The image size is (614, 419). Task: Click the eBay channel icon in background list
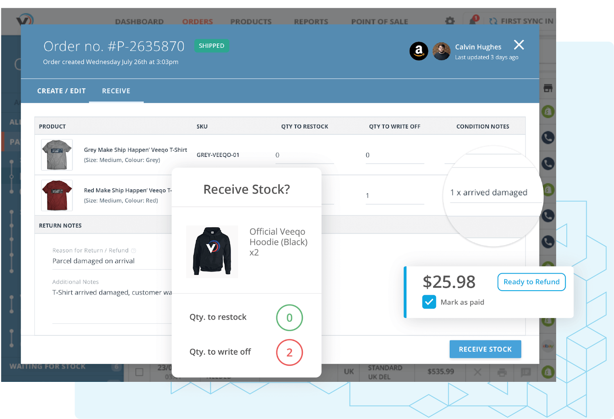pyautogui.click(x=548, y=346)
